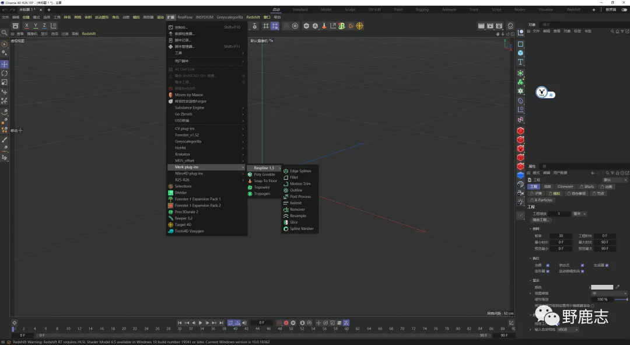Select the Scale tool in left toolbar
This screenshot has height=345, width=630.
pyautogui.click(x=5, y=82)
